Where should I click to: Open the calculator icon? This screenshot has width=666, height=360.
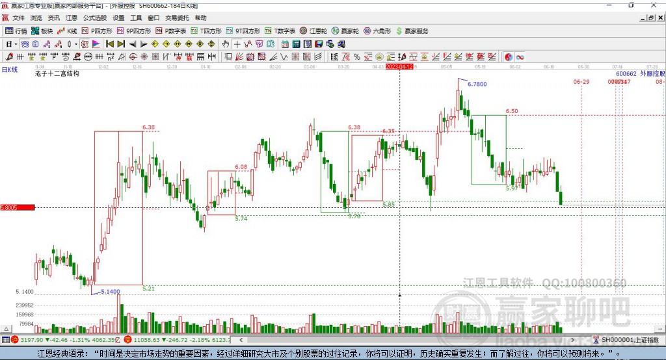(x=296, y=44)
